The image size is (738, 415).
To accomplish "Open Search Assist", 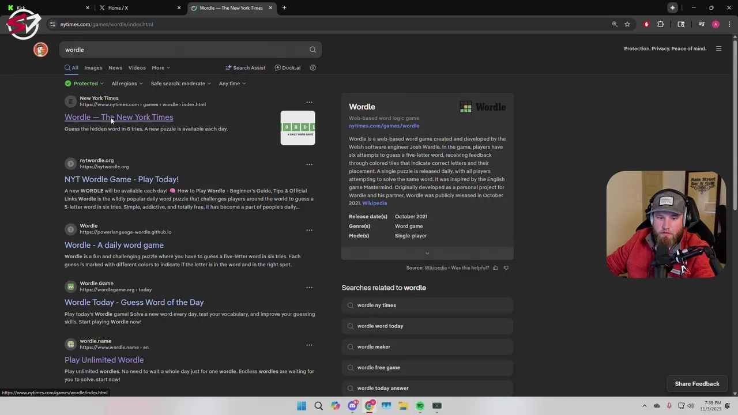I will point(246,67).
